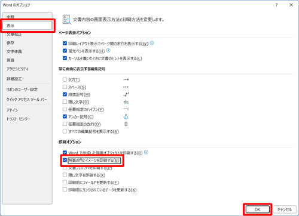Enable the 隠し文字(D) checkbox
299x216 pixels.
[x=65, y=101]
